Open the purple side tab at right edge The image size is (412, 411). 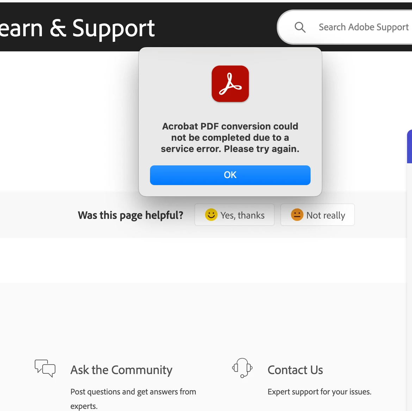coord(410,146)
